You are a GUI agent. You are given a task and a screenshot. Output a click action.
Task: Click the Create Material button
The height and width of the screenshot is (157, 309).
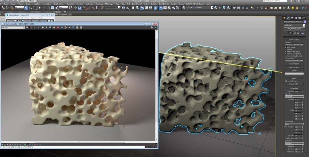(294, 64)
